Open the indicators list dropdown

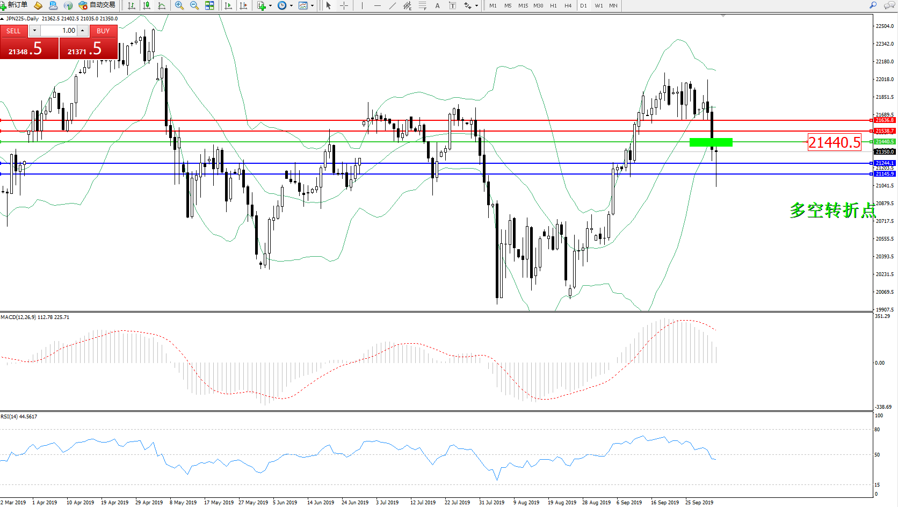coord(270,5)
